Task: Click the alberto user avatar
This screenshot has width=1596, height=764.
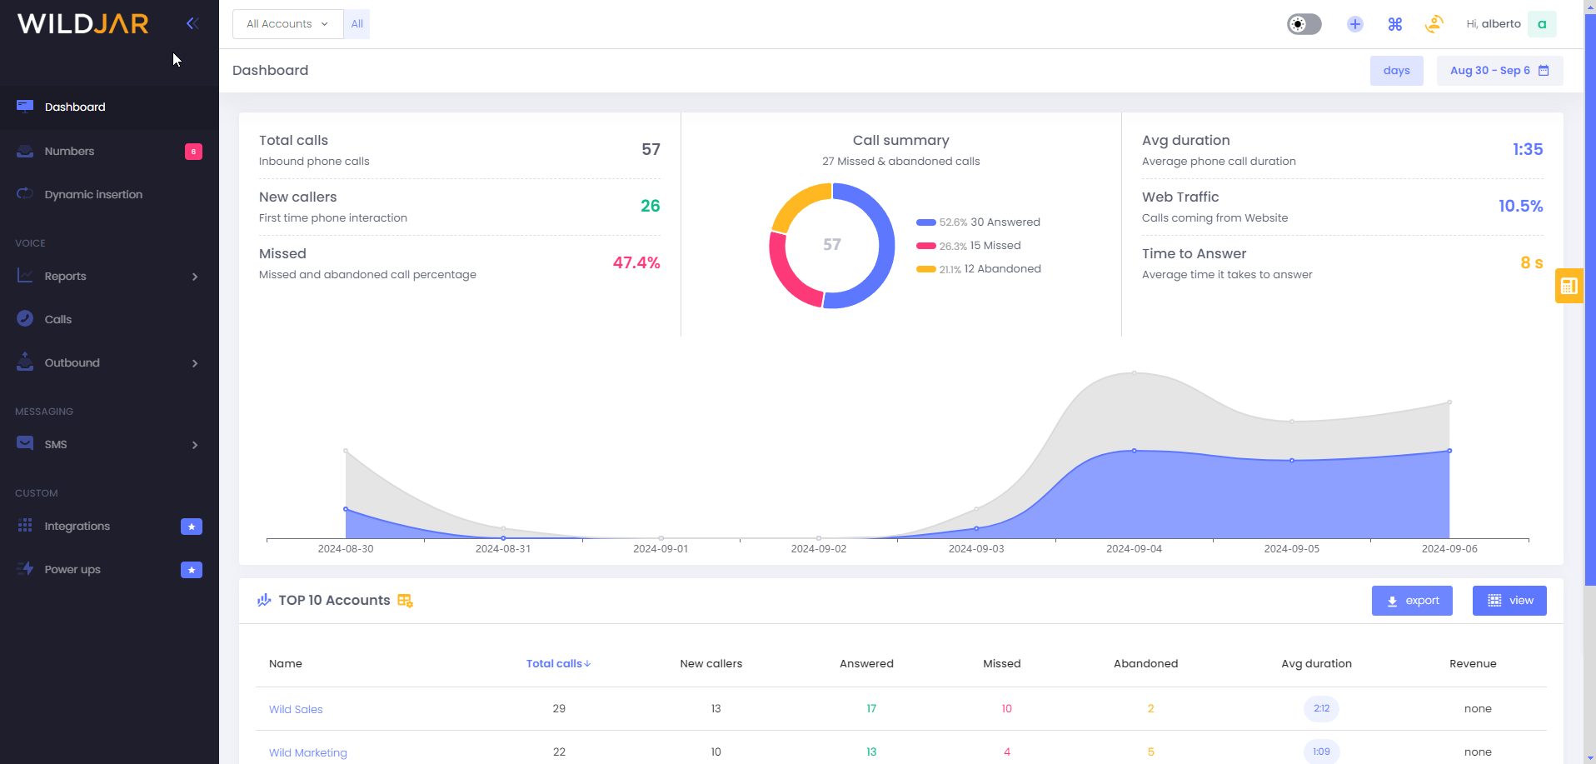Action: coord(1542,24)
